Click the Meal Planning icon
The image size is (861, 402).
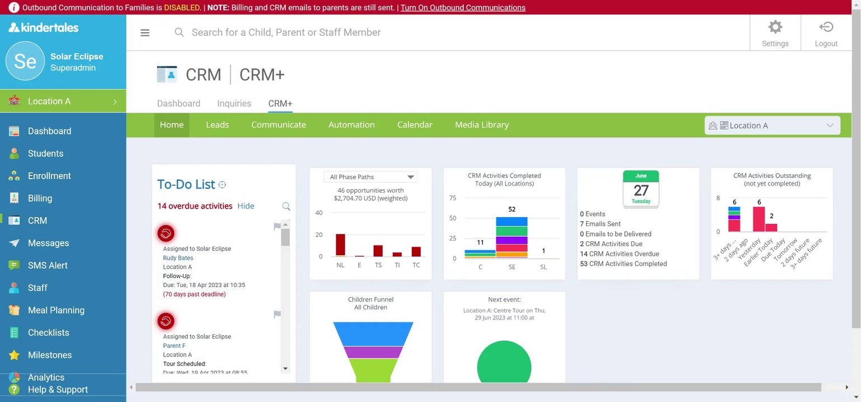[15, 310]
